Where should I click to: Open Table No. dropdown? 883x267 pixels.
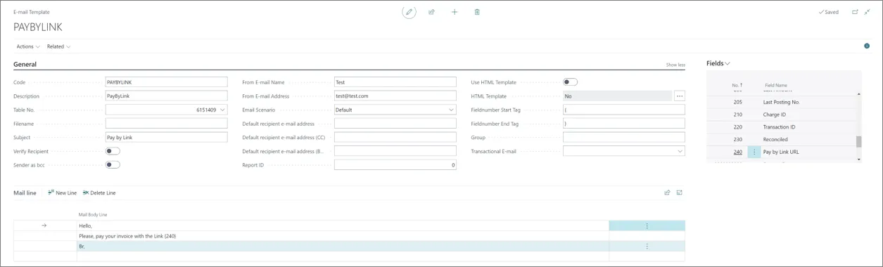pos(222,110)
